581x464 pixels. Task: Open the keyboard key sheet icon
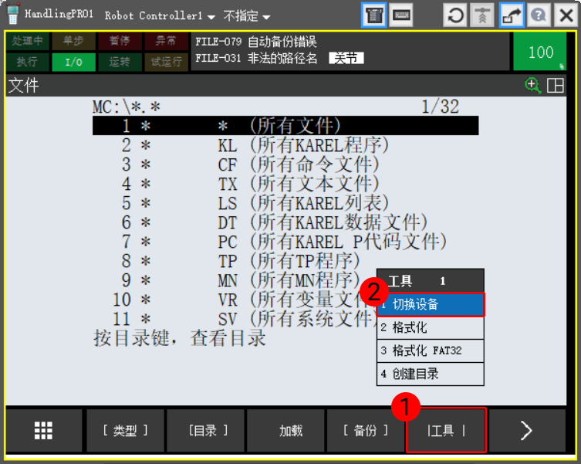pyautogui.click(x=401, y=15)
